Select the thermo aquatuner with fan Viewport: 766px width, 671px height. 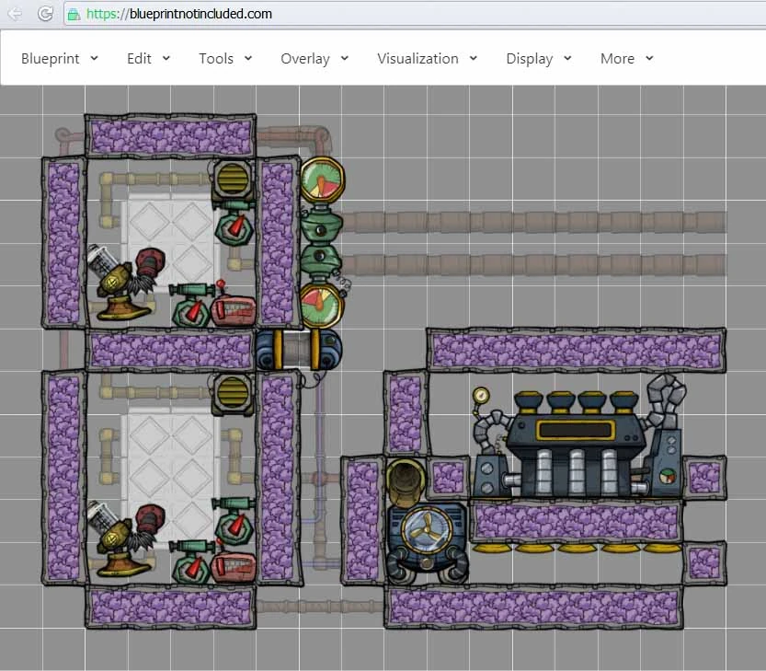[x=427, y=542]
